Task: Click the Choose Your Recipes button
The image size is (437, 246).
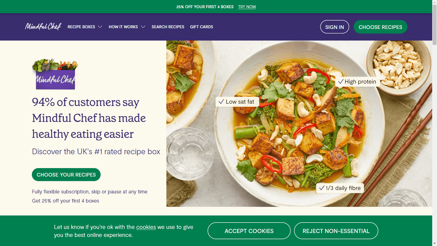Action: coord(66,175)
